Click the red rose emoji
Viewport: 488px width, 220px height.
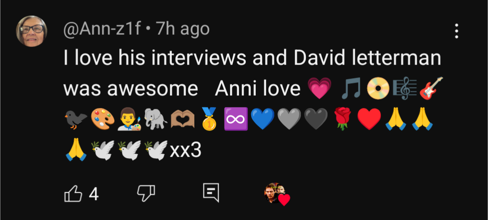(x=343, y=119)
